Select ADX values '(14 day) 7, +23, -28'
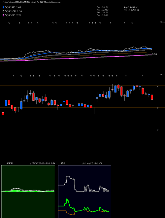 [92, 163]
